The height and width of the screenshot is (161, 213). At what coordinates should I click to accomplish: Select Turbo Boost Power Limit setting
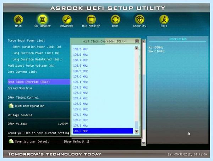[x=26, y=40]
